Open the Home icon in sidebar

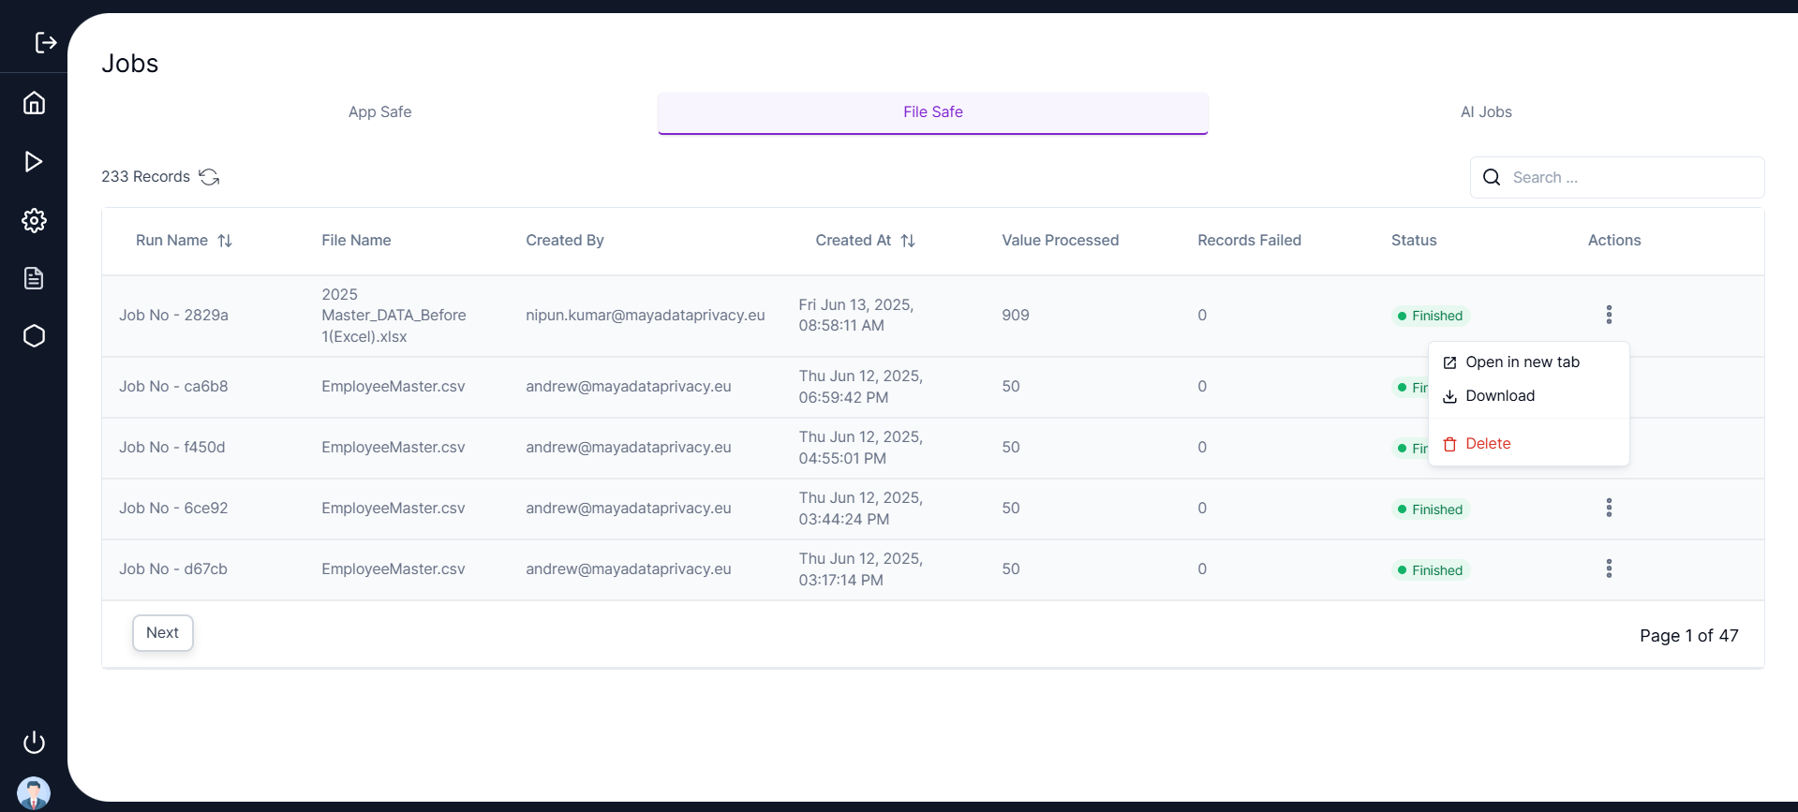tap(34, 103)
